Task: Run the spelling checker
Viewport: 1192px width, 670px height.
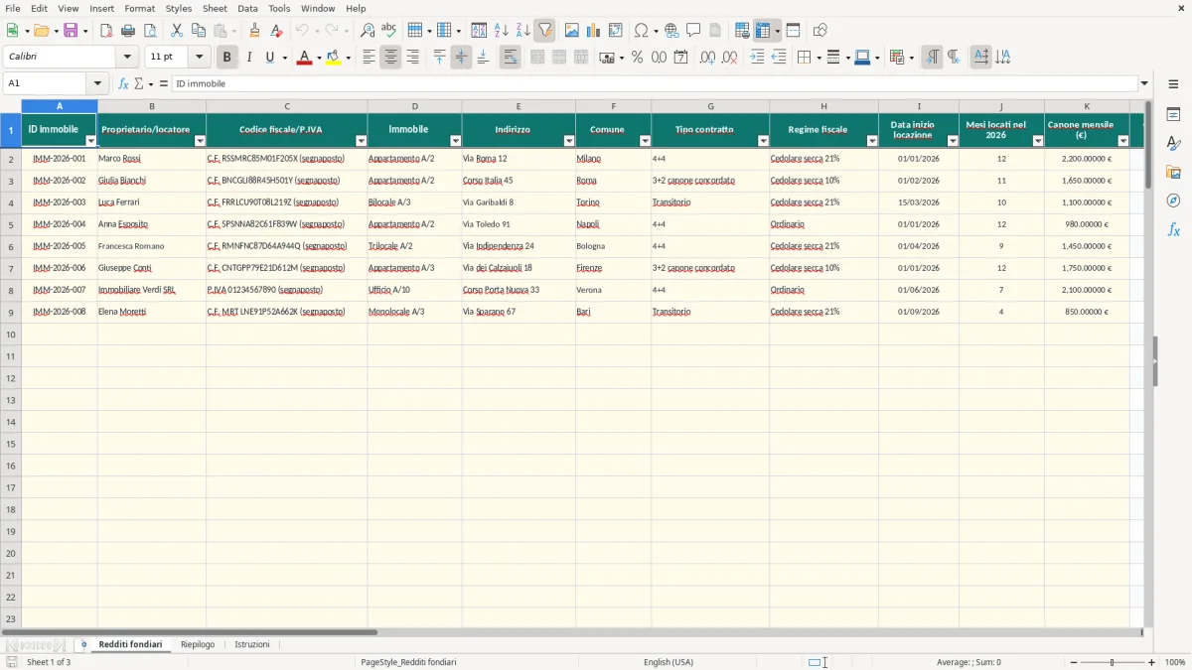Action: [389, 31]
